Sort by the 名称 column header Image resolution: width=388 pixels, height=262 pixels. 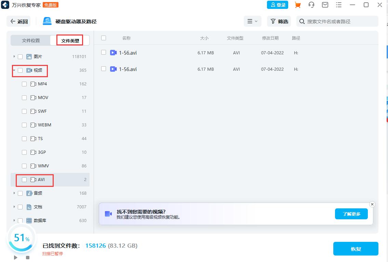coord(126,38)
